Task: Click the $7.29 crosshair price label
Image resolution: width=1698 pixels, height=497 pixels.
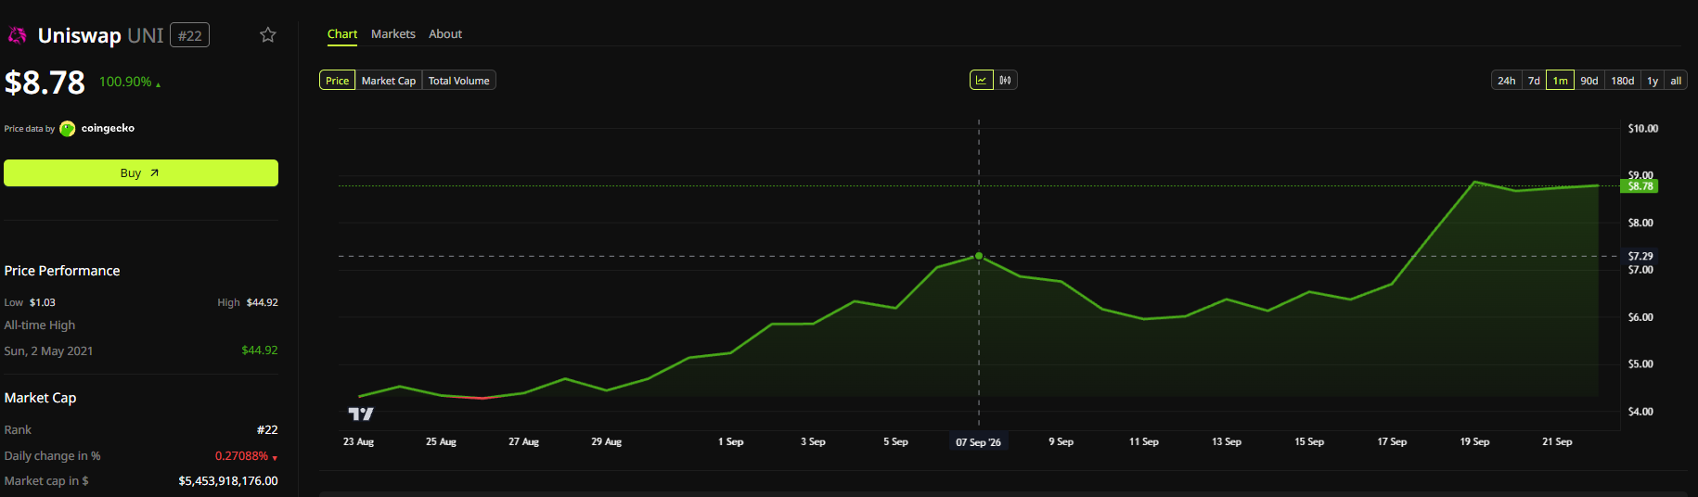Action: click(x=1640, y=256)
